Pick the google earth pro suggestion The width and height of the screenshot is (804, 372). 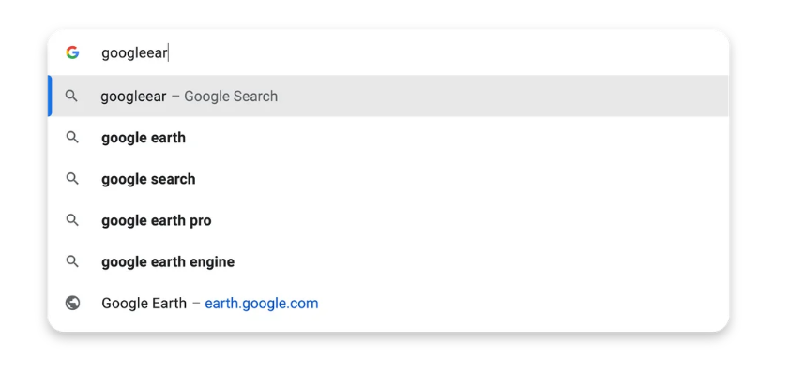388,220
